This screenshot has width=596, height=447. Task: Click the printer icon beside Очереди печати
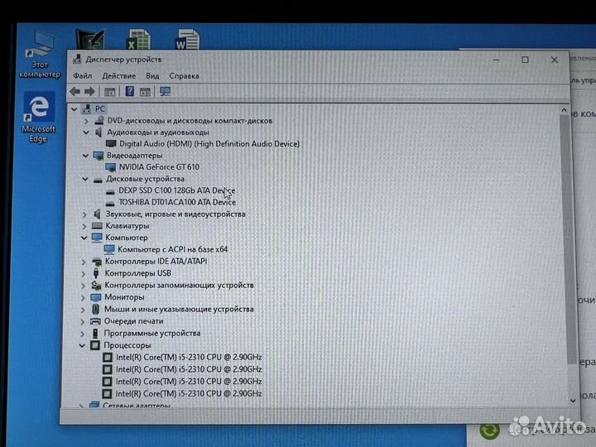(95, 321)
